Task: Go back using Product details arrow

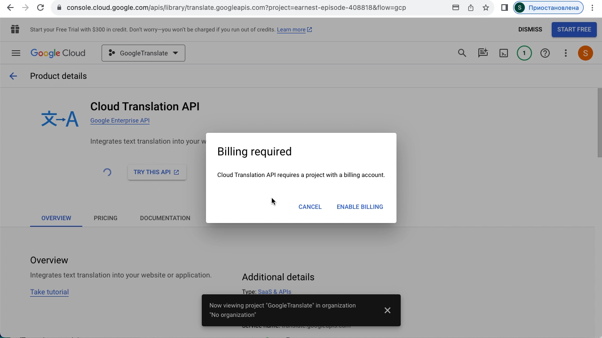Action: (13, 76)
